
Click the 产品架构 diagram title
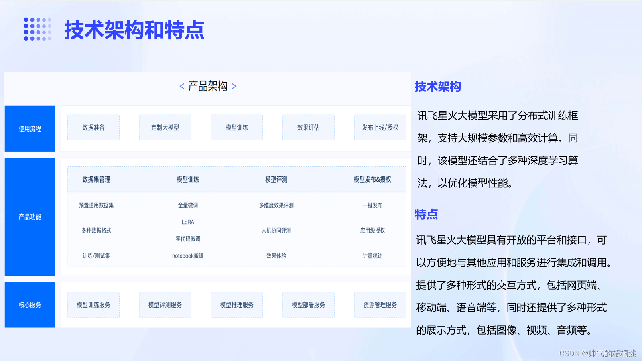pos(208,86)
